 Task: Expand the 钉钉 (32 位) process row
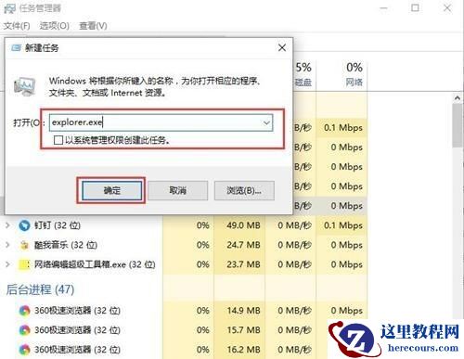[7, 225]
